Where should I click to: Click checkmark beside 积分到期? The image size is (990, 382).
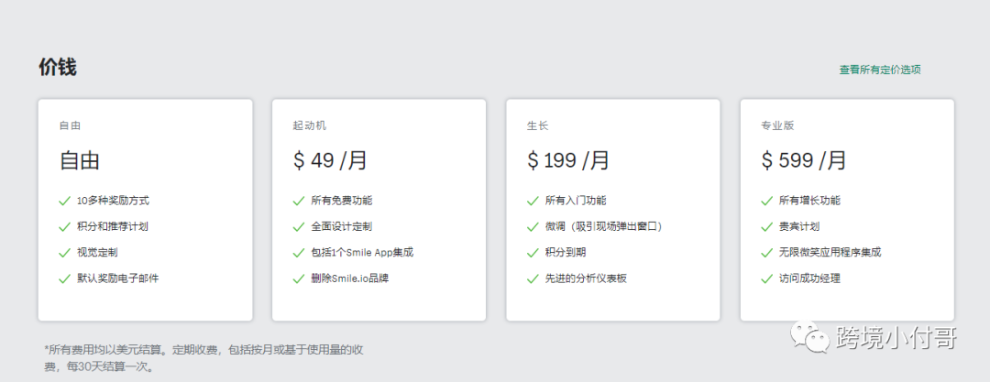(533, 253)
